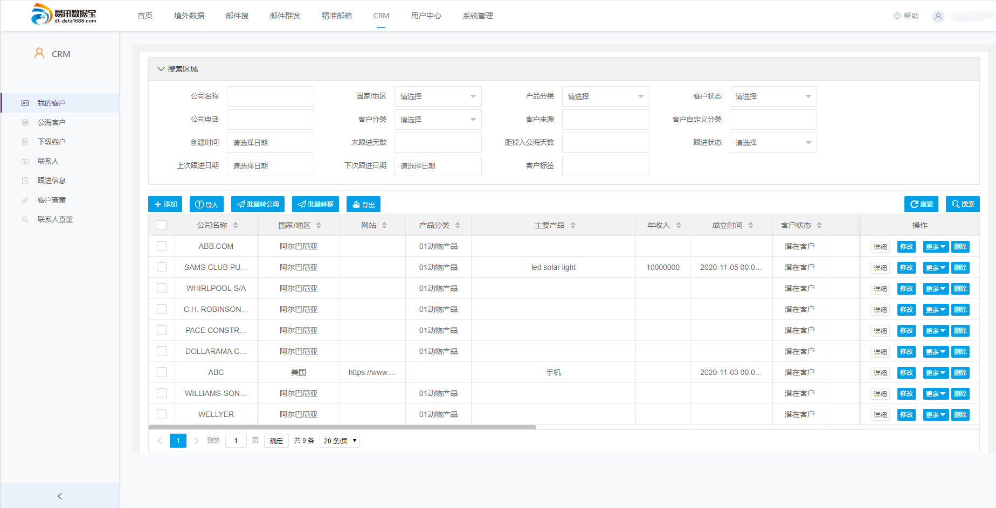Open the 创建时间 date picker field
996x508 pixels.
(271, 143)
